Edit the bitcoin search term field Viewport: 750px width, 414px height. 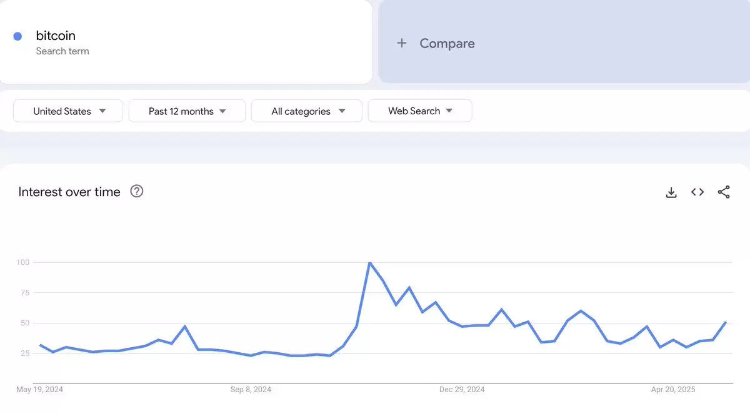pos(186,42)
